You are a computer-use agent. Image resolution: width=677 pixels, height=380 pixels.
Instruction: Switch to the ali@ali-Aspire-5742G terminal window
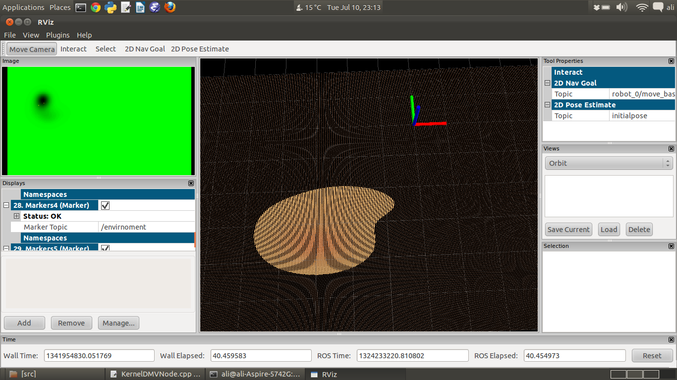[x=255, y=374]
